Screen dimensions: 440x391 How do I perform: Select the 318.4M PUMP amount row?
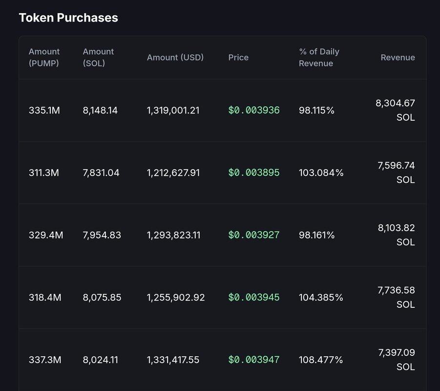(x=45, y=297)
